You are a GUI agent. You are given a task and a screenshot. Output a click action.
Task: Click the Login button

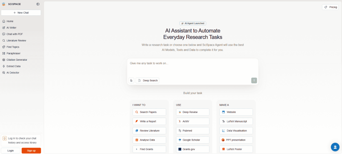click(11, 151)
